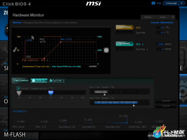The width and height of the screenshot is (187, 140).
Task: Click the Fan Control CPU 1 graph label
Action: (35, 60)
